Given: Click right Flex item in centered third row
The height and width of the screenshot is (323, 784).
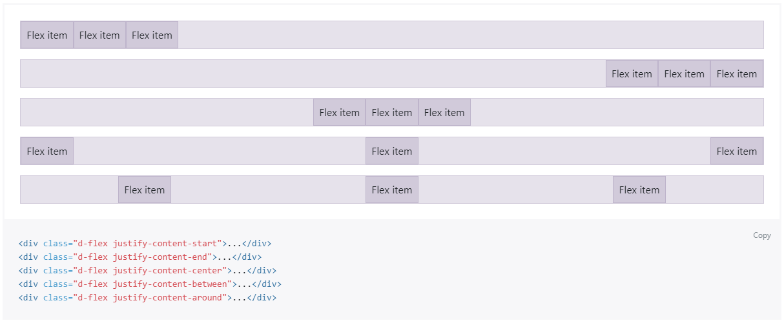Looking at the screenshot, I should click(444, 113).
